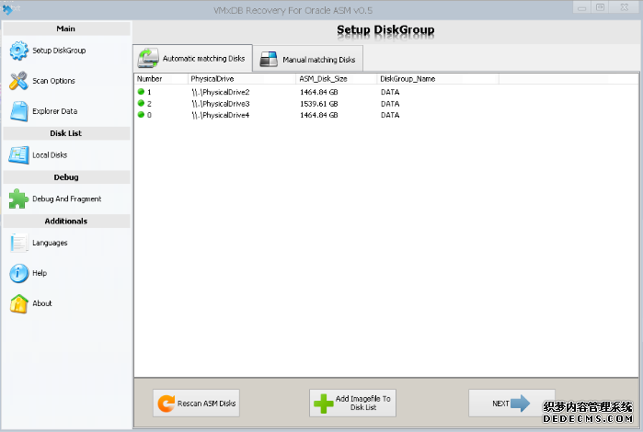Switch to Automatic matching Disks tab
643x432 pixels.
[x=192, y=59]
